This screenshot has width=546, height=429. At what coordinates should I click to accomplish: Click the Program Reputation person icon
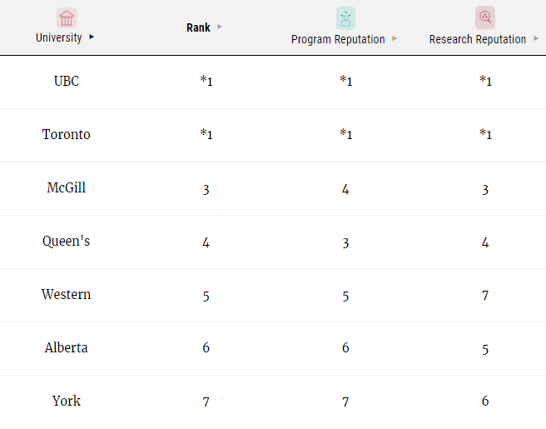(345, 18)
